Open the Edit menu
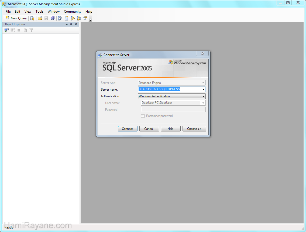306x232 pixels. [x=18, y=12]
